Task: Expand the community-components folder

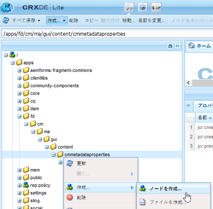Action: click(x=19, y=86)
